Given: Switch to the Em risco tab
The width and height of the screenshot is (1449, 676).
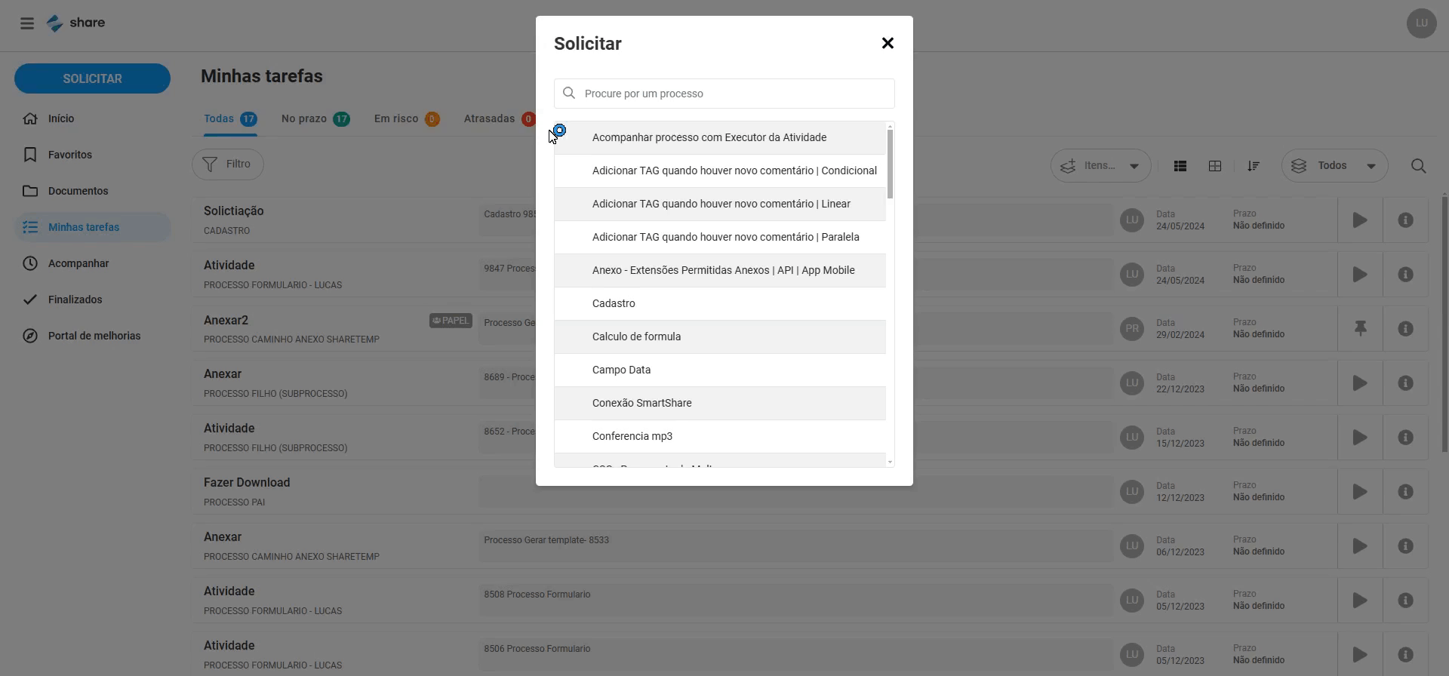Looking at the screenshot, I should coord(406,119).
